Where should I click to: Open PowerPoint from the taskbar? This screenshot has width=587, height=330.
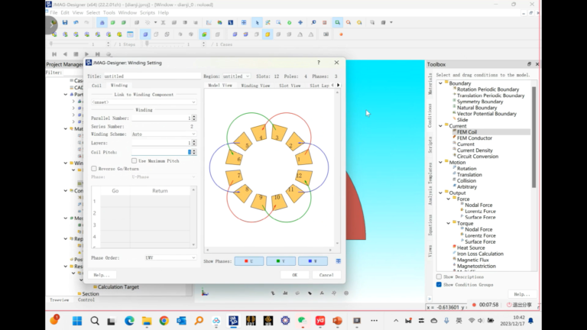coord(337,321)
